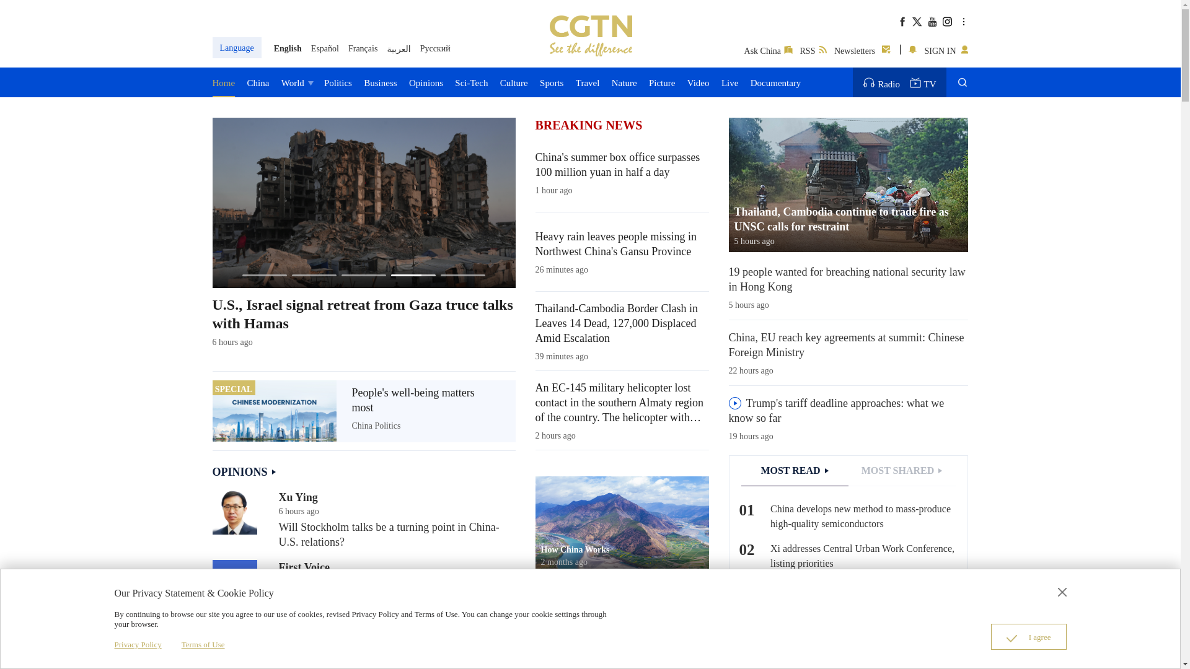This screenshot has width=1190, height=669.
Task: Open Chinese Modernization special thumbnail
Action: [x=274, y=411]
